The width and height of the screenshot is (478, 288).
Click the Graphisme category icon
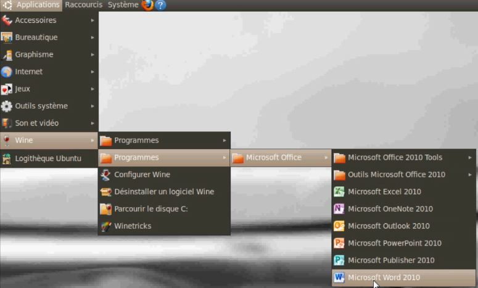pos(6,54)
